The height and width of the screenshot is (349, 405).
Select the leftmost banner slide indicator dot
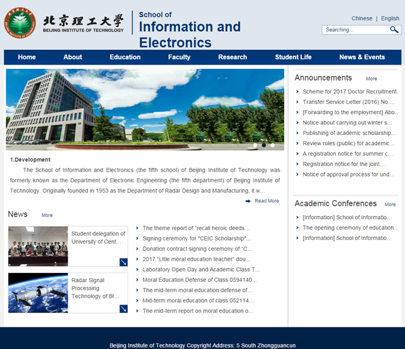[x=255, y=145]
